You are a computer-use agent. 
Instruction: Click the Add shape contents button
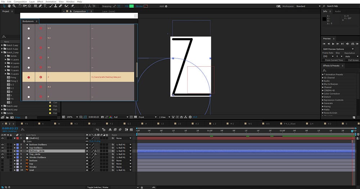[166, 6]
